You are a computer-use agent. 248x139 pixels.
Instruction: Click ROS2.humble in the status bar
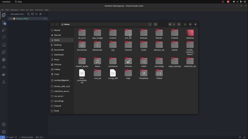tap(26, 137)
